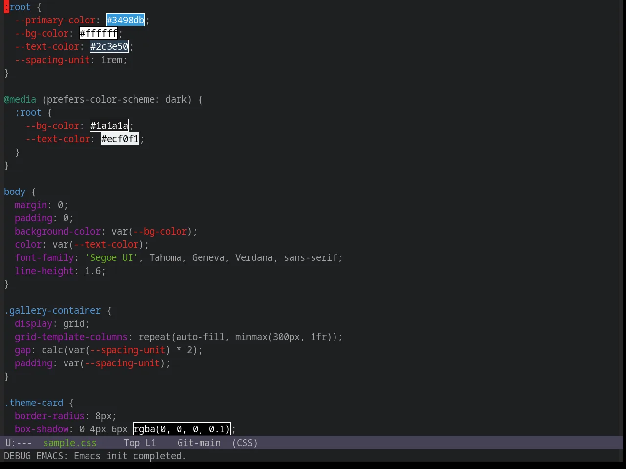Image resolution: width=626 pixels, height=469 pixels.
Task: Click the @media keyword
Action: tap(20, 99)
